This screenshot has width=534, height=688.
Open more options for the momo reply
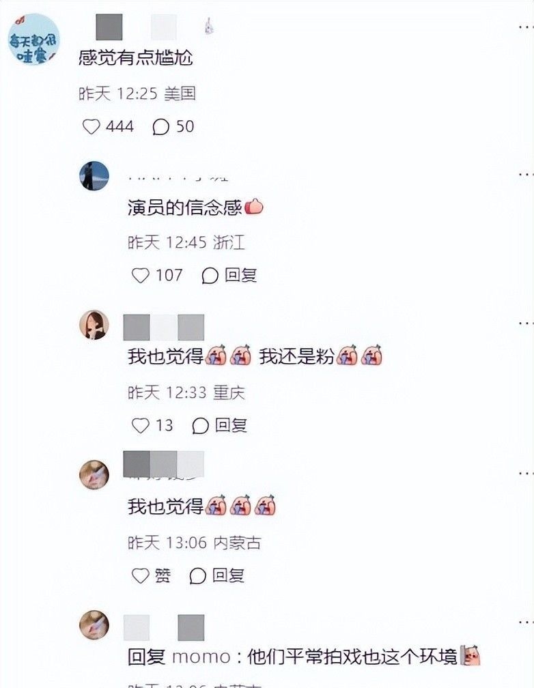525,622
